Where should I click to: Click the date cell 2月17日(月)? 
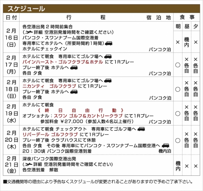(x=11, y=65)
